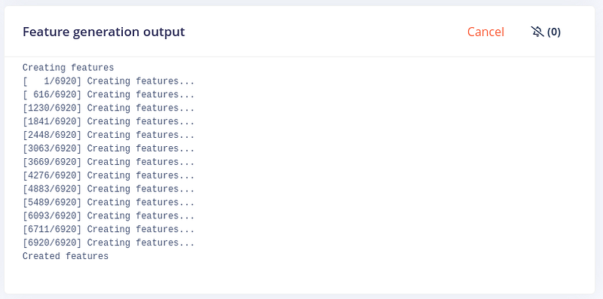Click the [1/6920] progress log line

coord(109,81)
